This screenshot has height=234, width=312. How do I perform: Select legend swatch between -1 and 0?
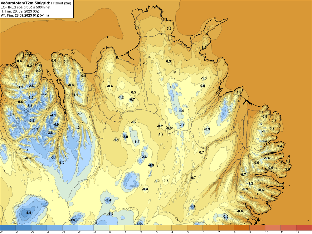[101, 228]
